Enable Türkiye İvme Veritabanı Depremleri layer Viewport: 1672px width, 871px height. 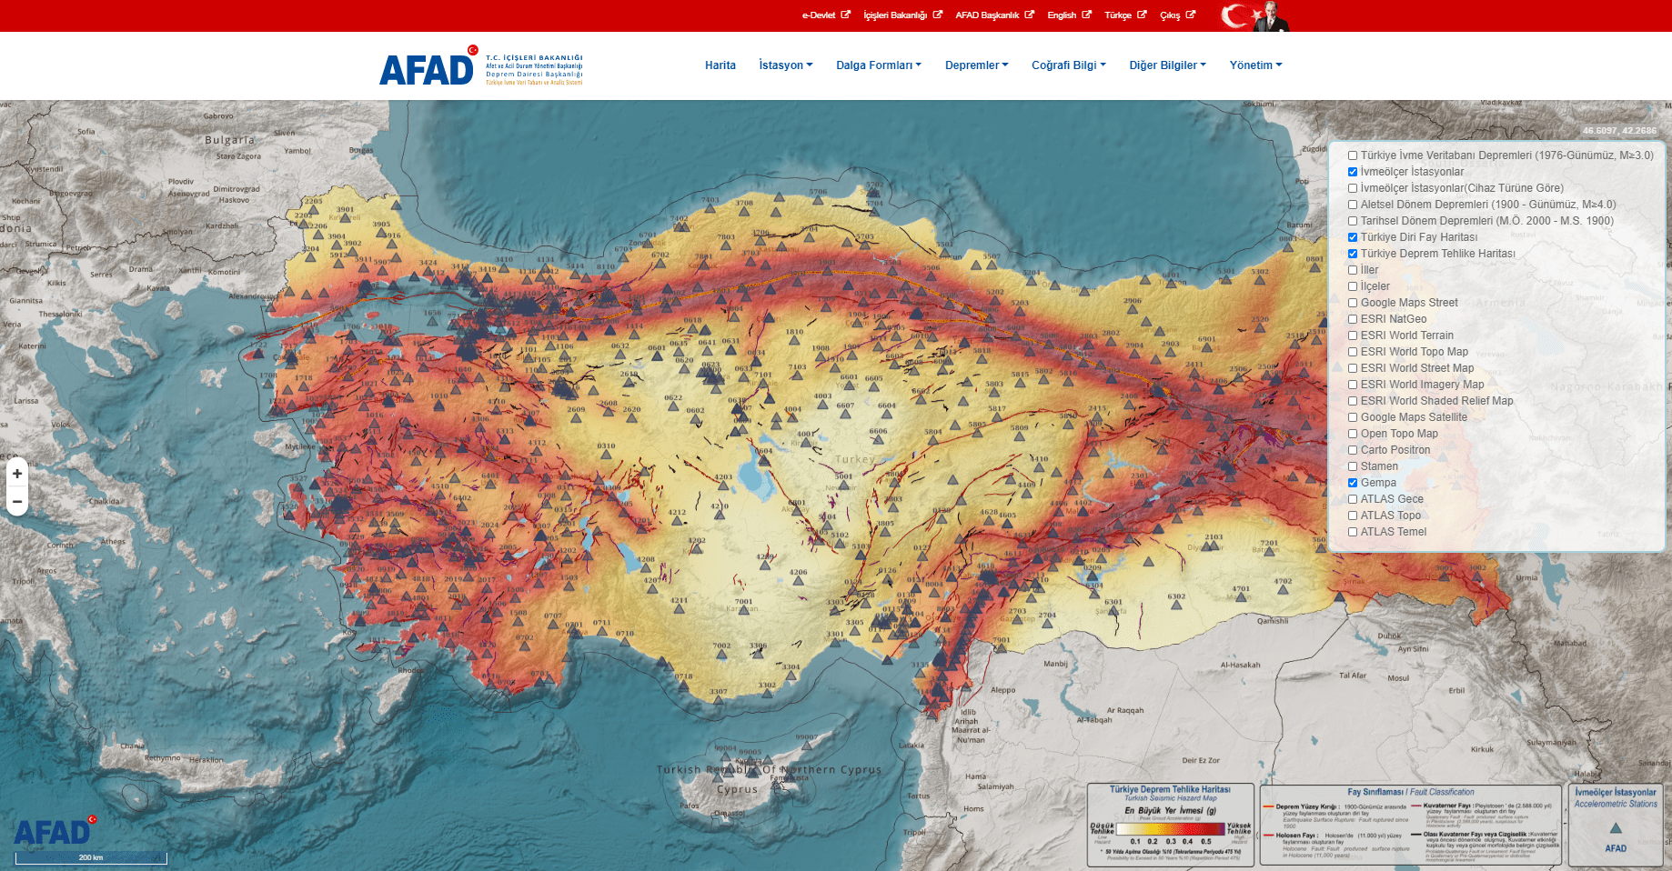pos(1353,155)
